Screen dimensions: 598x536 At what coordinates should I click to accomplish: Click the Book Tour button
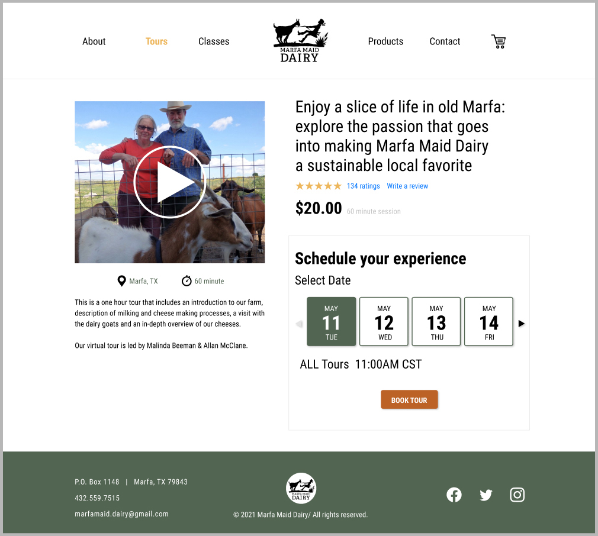[x=409, y=399]
